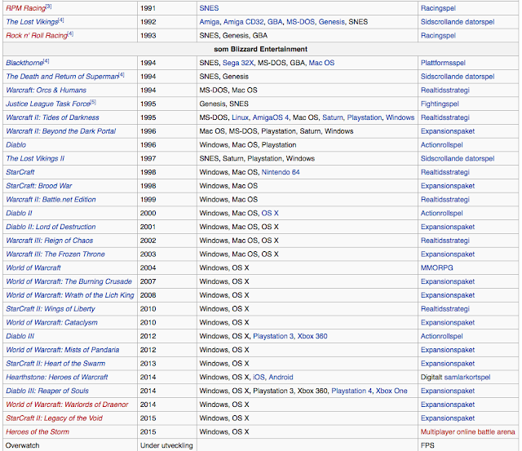
Task: Click the OS X link in Diablo II row
Action: (x=270, y=213)
